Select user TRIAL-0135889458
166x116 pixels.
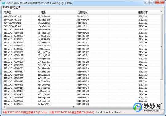coord(14,94)
